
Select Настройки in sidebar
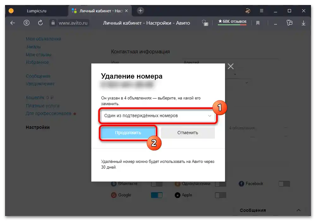coord(38,127)
